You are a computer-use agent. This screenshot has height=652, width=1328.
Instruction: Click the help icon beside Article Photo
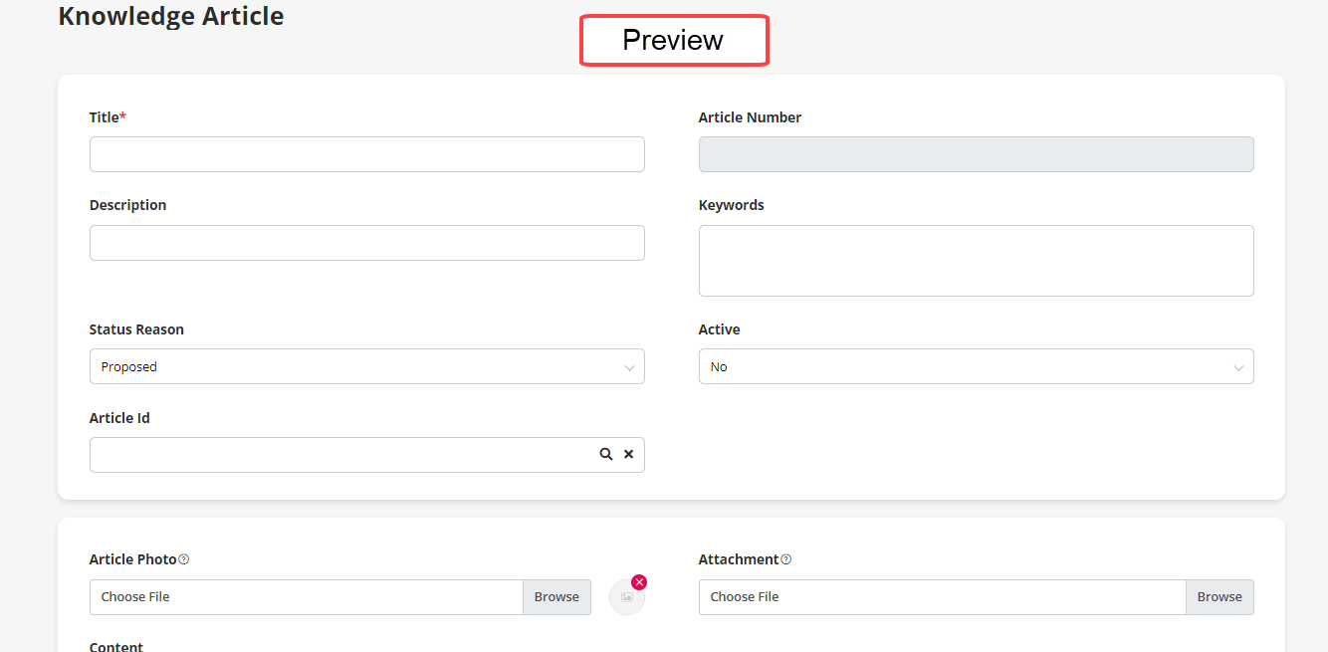(183, 559)
